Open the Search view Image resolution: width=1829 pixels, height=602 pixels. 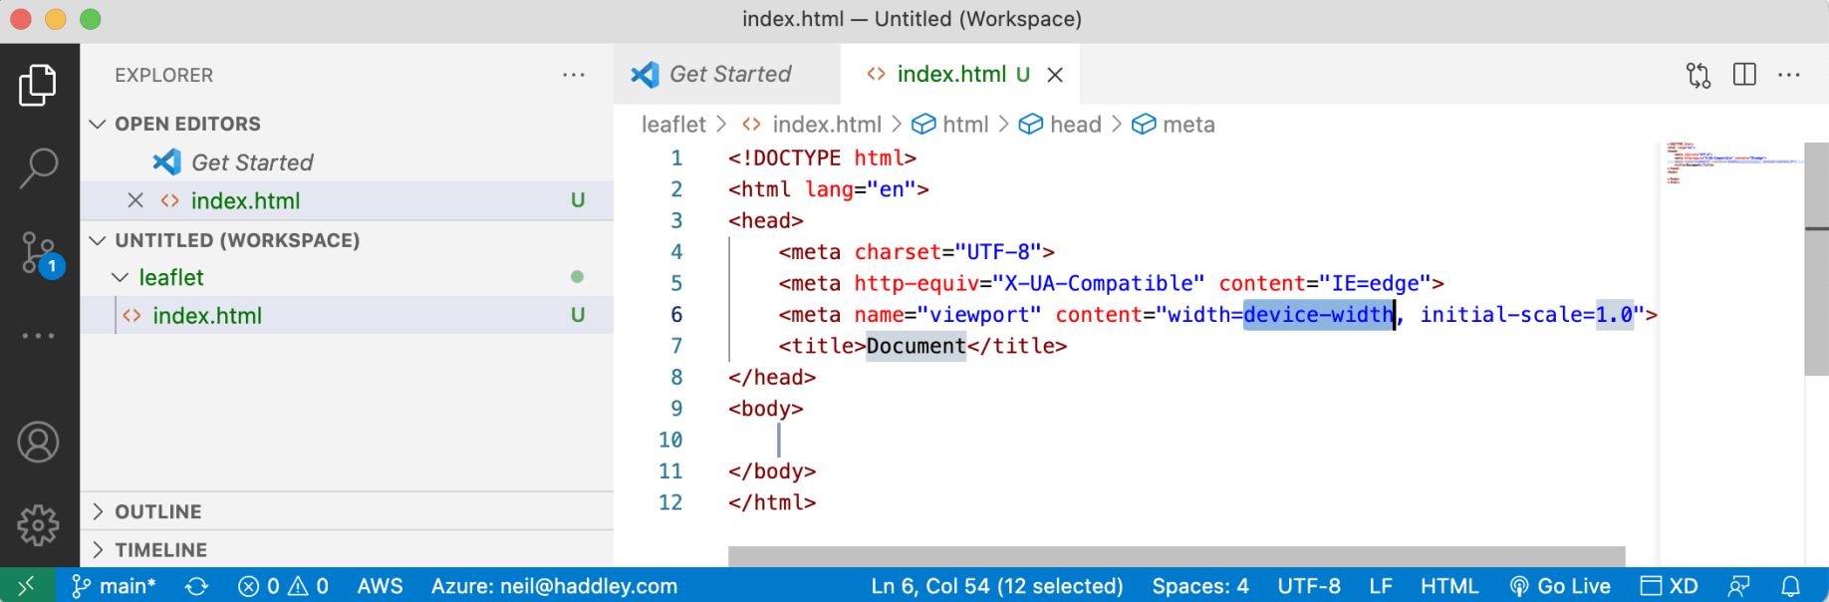click(x=38, y=168)
